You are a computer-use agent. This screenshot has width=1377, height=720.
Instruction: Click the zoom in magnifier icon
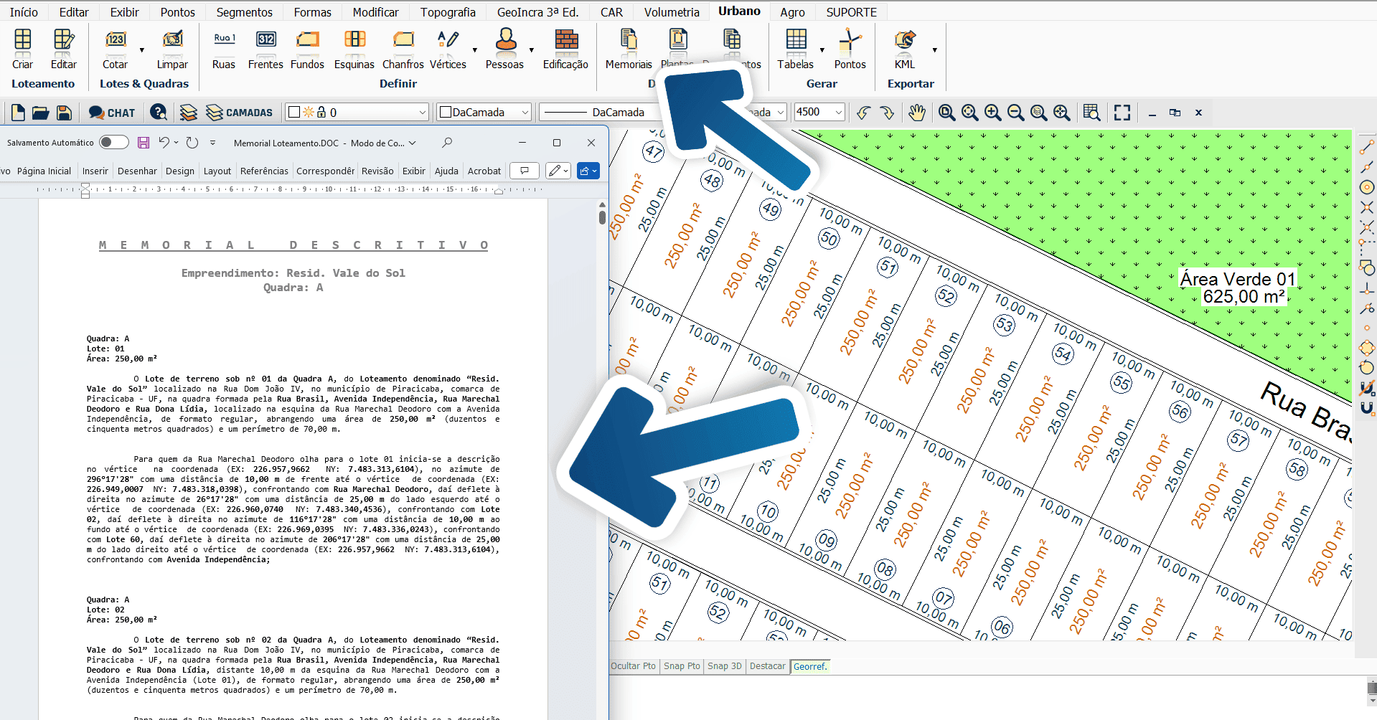(992, 113)
